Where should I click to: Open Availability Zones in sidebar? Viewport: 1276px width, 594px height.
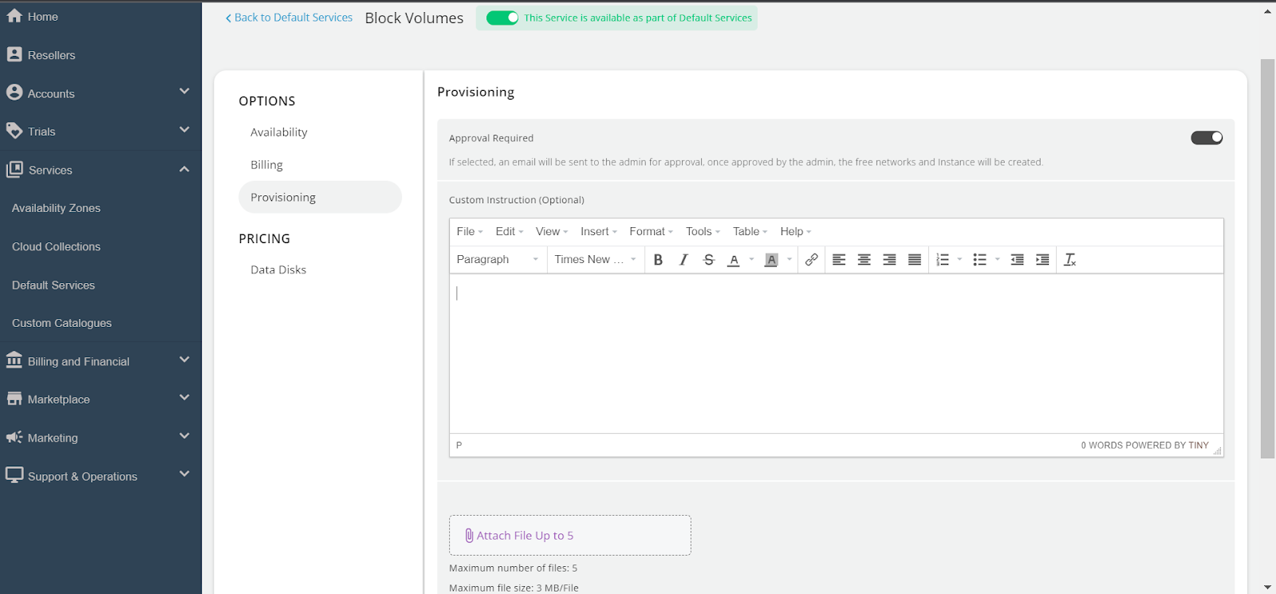56,208
